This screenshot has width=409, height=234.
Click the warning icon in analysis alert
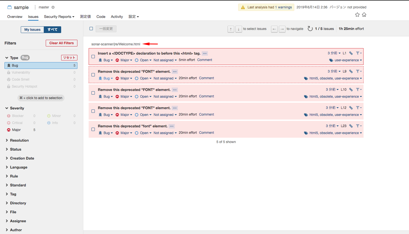click(243, 7)
